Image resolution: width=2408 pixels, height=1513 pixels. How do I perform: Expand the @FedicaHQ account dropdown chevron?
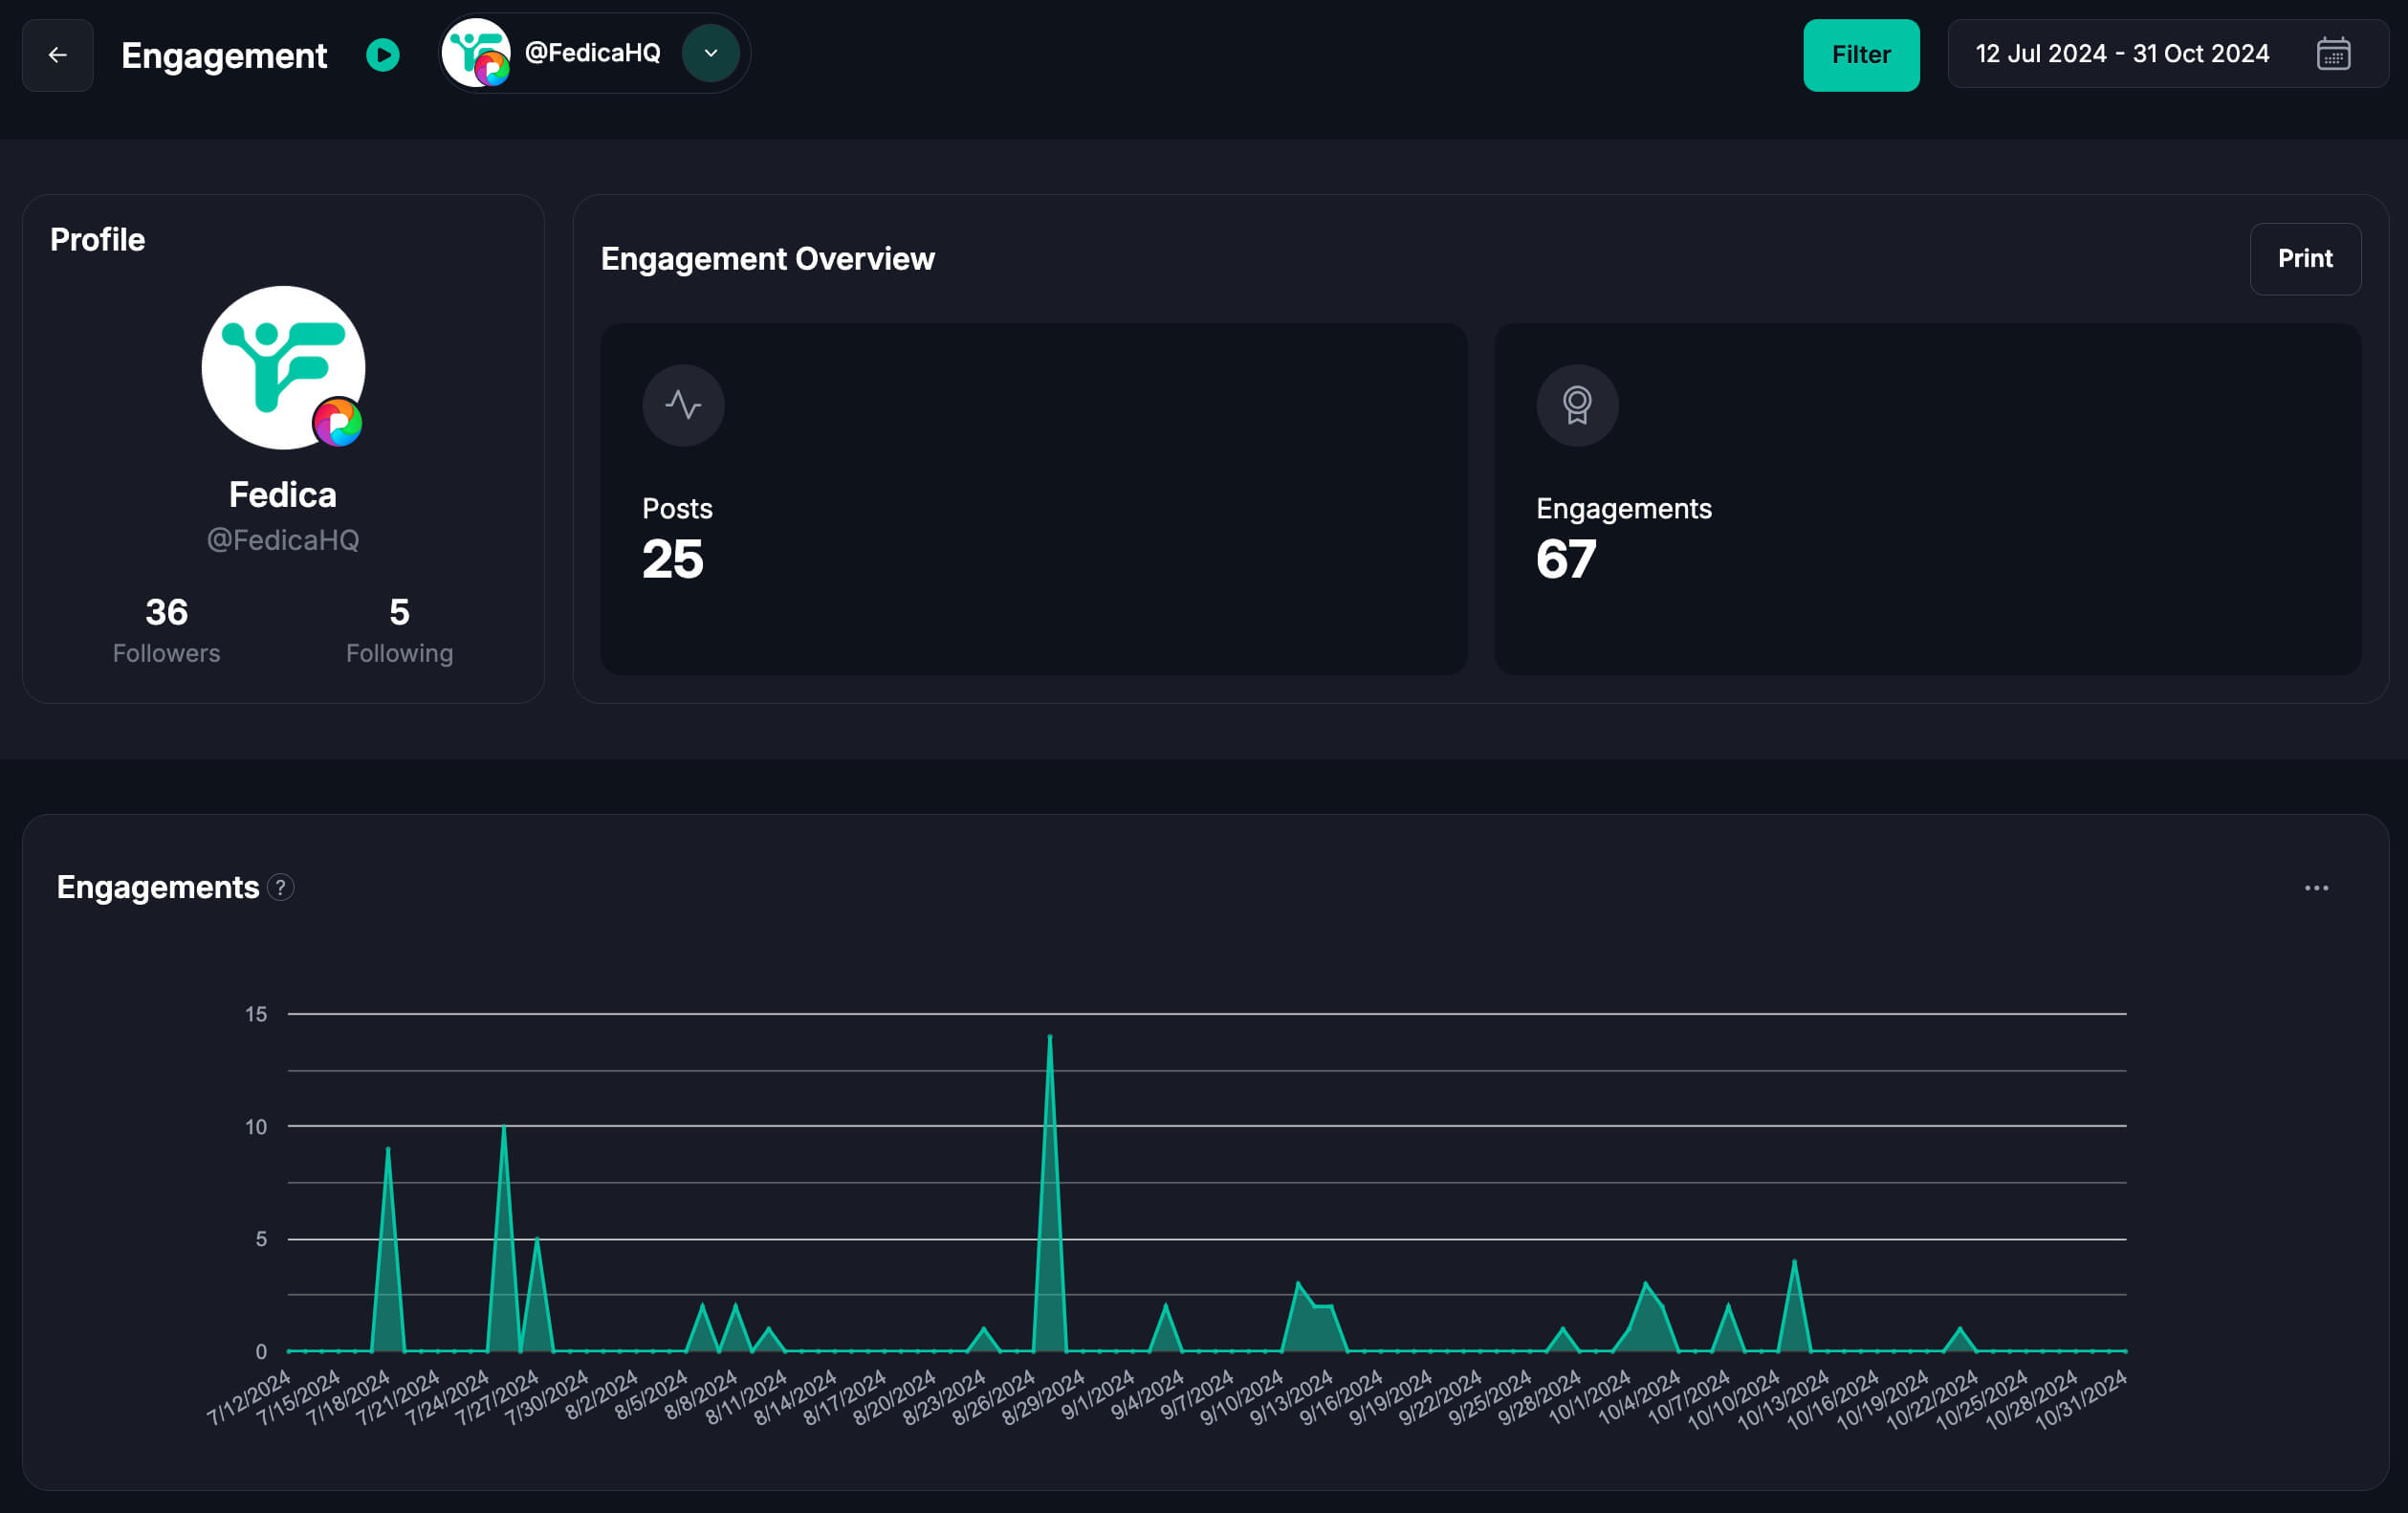(x=710, y=53)
